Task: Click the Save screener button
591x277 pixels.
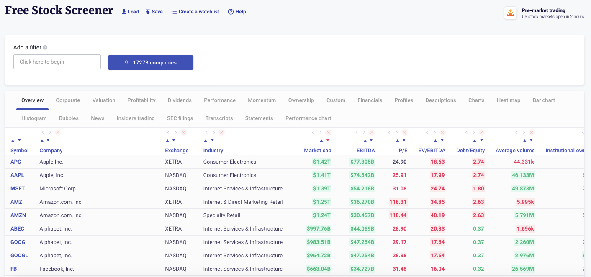Action: point(154,12)
